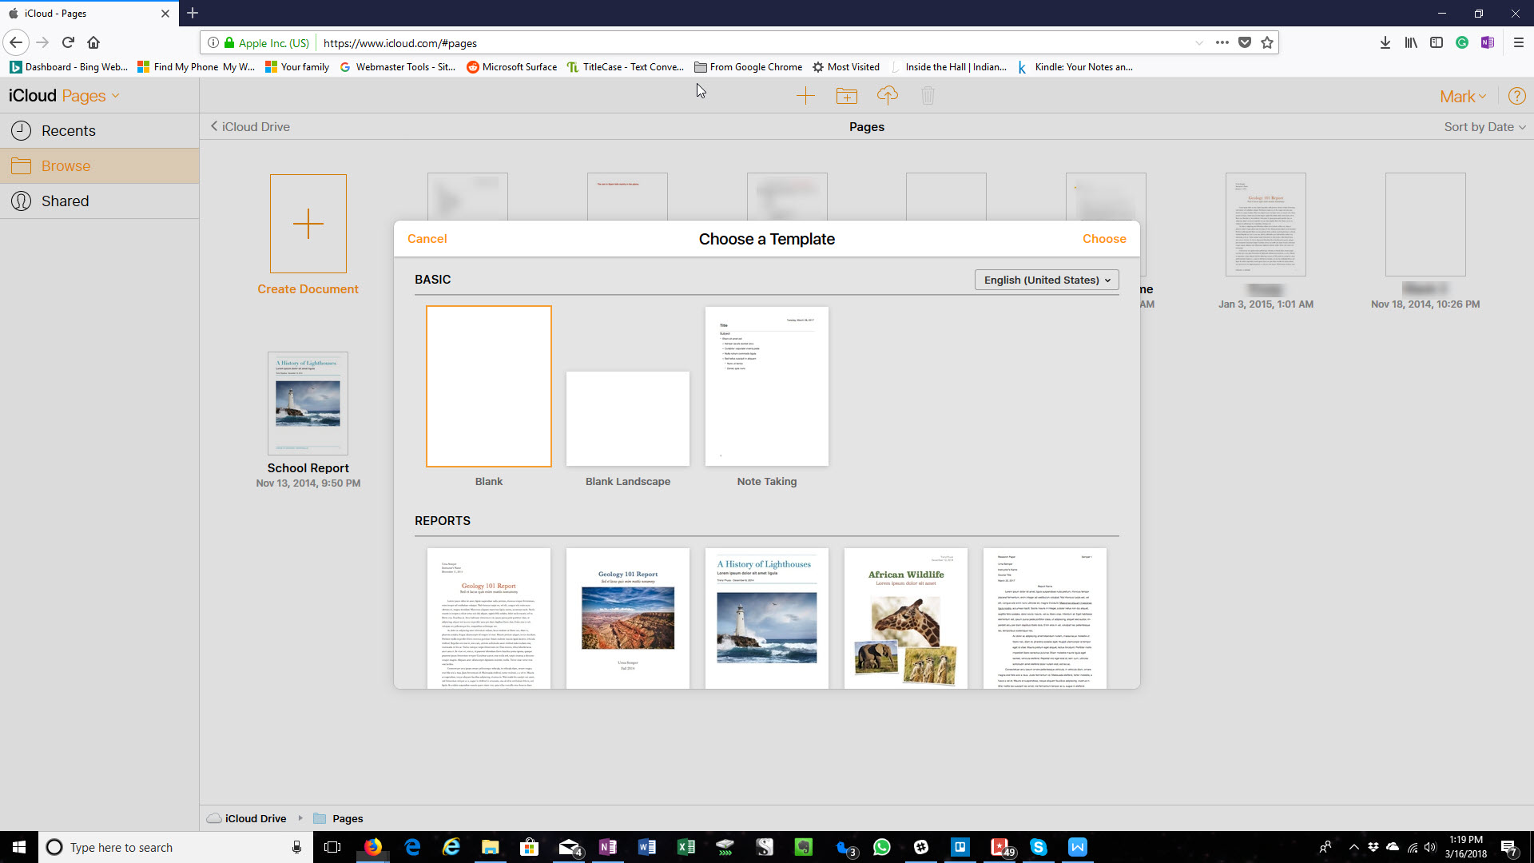Select the Blank Landscape template
This screenshot has height=863, width=1534.
coord(627,418)
